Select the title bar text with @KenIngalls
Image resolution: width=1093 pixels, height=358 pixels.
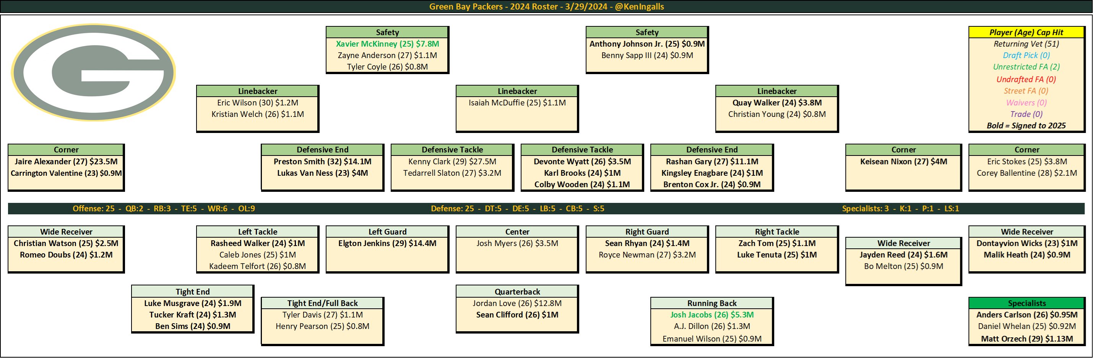pyautogui.click(x=547, y=7)
